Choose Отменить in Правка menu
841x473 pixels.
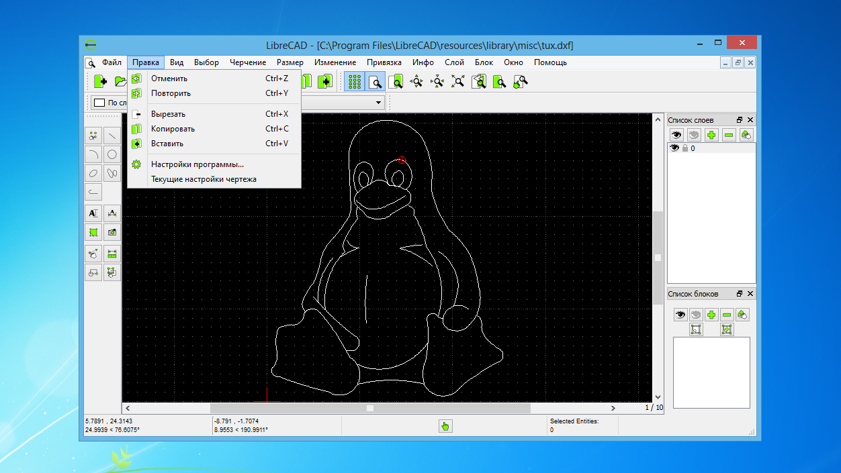coord(214,78)
